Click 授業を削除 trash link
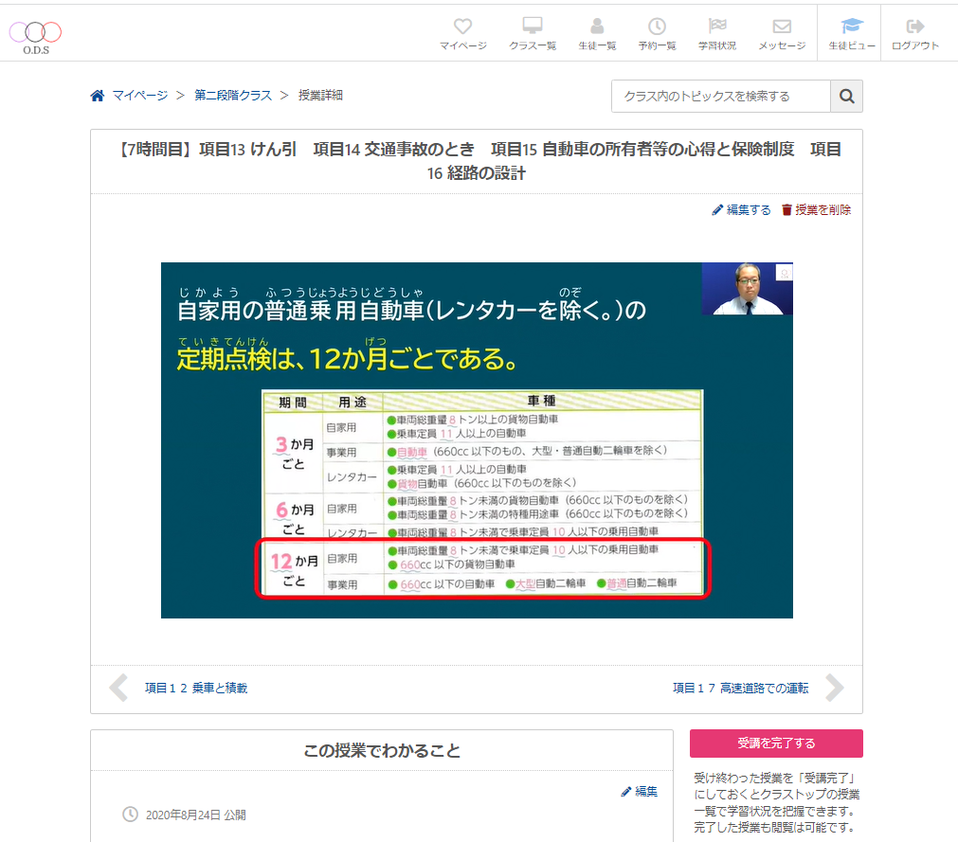958x842 pixels. pos(816,210)
